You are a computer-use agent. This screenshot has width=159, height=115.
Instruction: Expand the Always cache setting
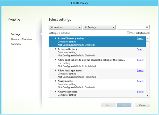[x=56, y=81]
